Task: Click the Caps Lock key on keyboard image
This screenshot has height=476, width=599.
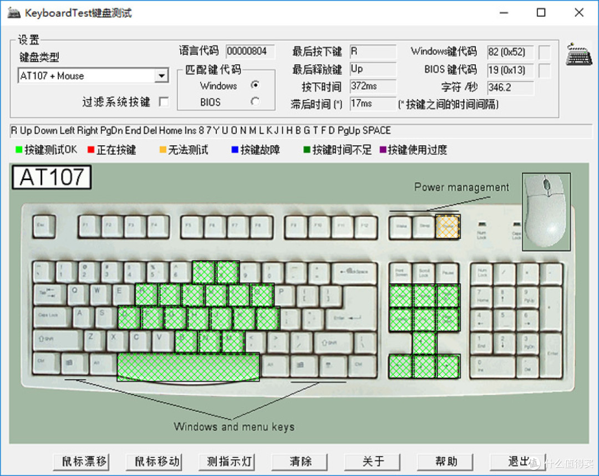Action: coord(52,318)
